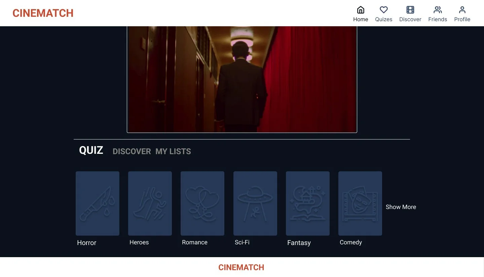This screenshot has width=484, height=277.
Task: Pick the Comedy mask quiz card
Action: (360, 203)
